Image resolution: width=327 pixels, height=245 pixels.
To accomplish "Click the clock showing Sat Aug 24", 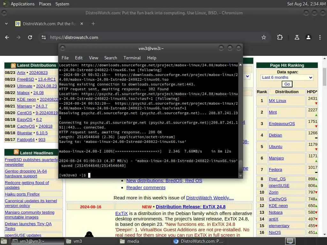I will (306, 4).
